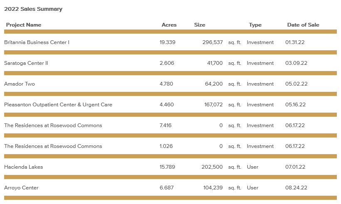Click Investment type in Saratoga Center II row
This screenshot has height=204, width=341.
point(260,63)
